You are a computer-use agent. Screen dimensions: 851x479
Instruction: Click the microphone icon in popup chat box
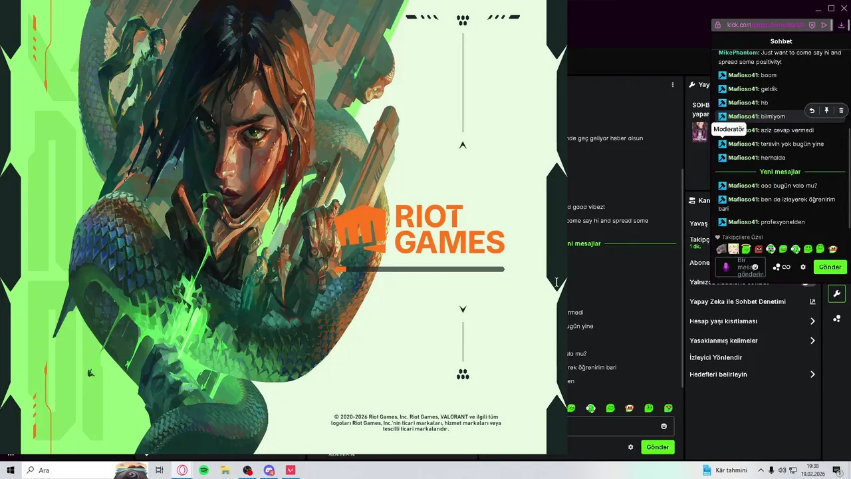point(725,267)
